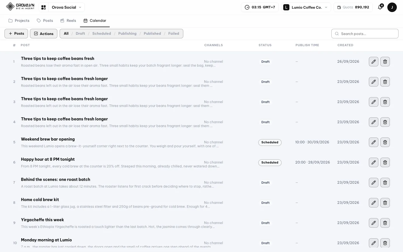The width and height of the screenshot is (403, 252).
Task: Edit the 'Happy hour at 8 PM tonight' post
Action: pyautogui.click(x=374, y=162)
